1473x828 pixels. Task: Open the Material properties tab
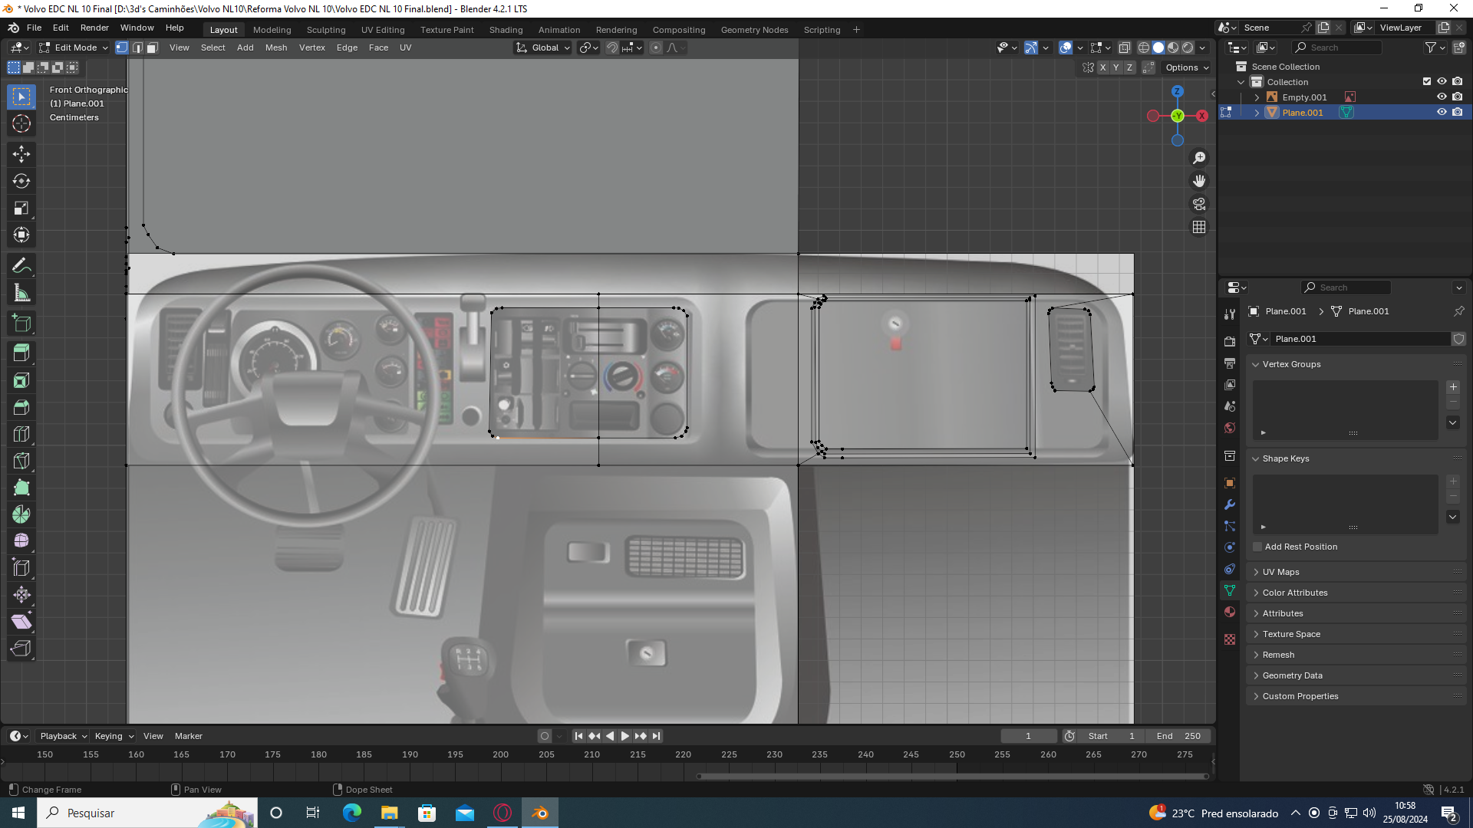[1230, 612]
